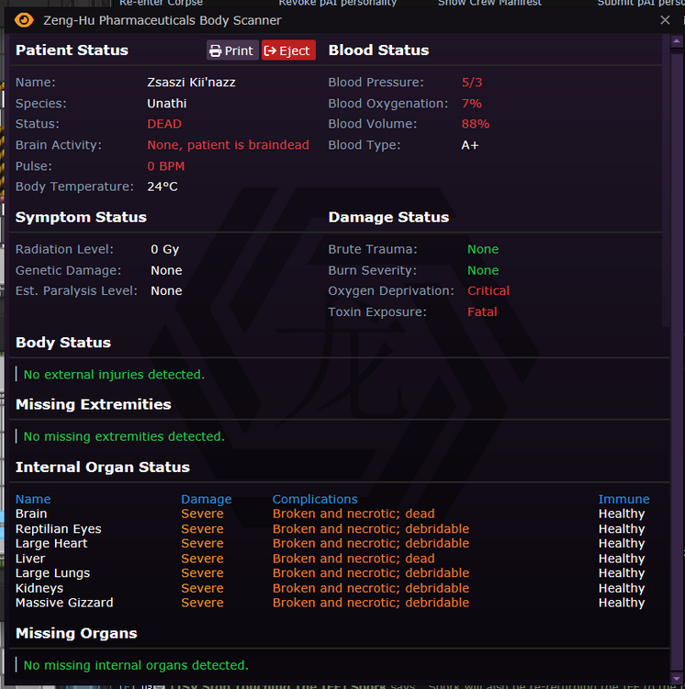The height and width of the screenshot is (689, 685).
Task: Click the Reptilian Eyes organ name
Action: pos(59,528)
